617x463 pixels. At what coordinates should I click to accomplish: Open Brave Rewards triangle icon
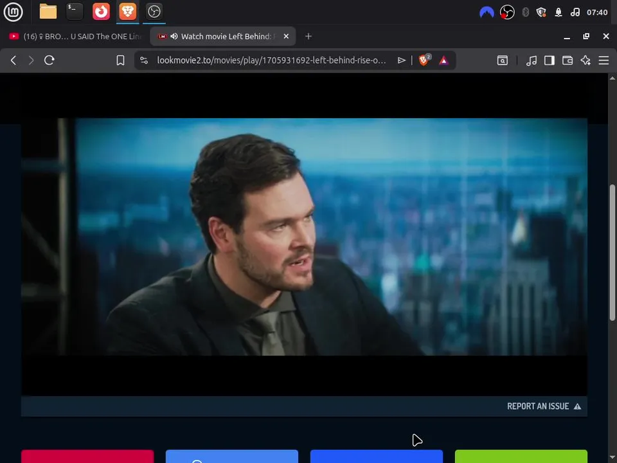443,60
